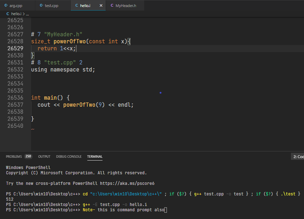Open the DEBUG CONSOLE tab
The height and width of the screenshot is (219, 304).
[x=69, y=157]
